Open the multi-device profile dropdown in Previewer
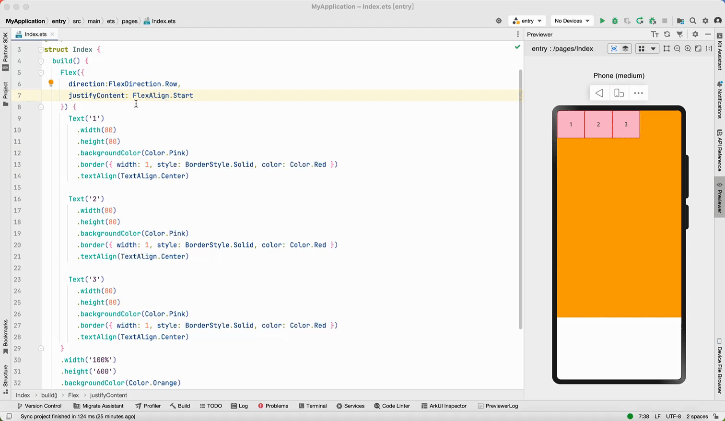The image size is (725, 421). click(x=647, y=49)
